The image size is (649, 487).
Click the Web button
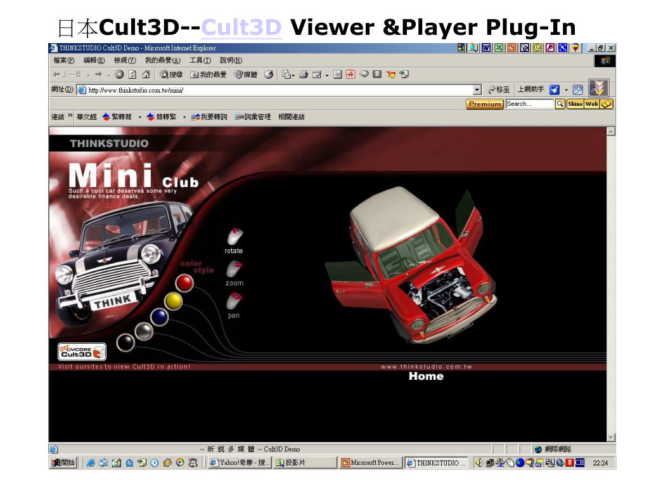pos(591,104)
